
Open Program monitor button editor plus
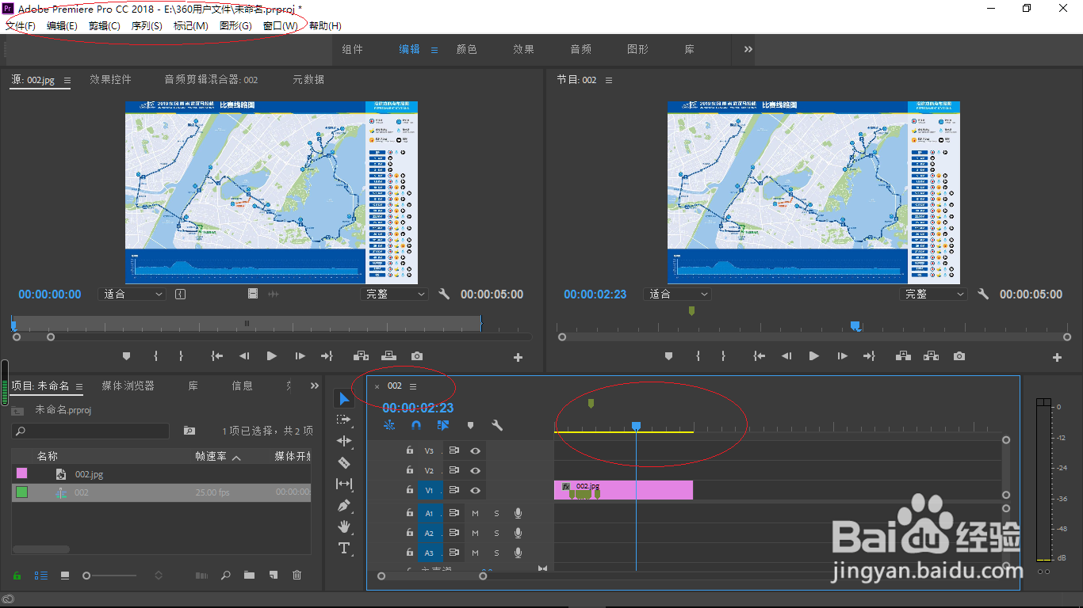(x=1057, y=358)
